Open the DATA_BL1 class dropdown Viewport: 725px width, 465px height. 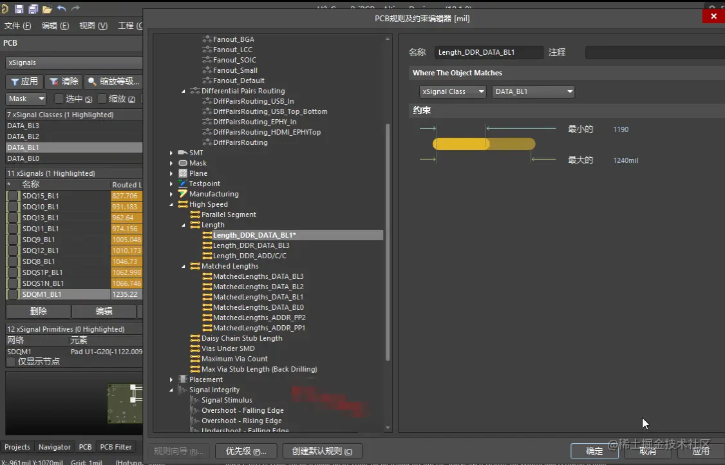click(533, 91)
